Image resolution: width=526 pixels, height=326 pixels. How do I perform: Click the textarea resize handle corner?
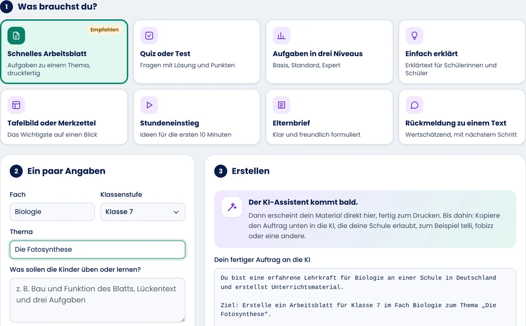(x=183, y=320)
